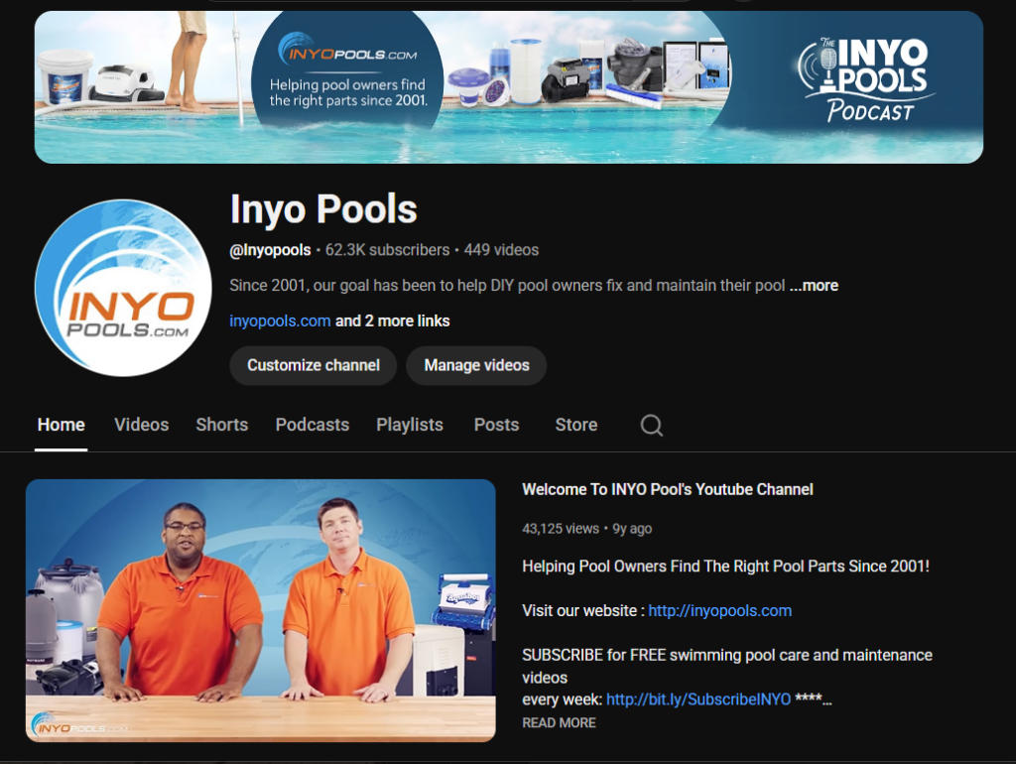Click the '449 videos' count text

(501, 250)
